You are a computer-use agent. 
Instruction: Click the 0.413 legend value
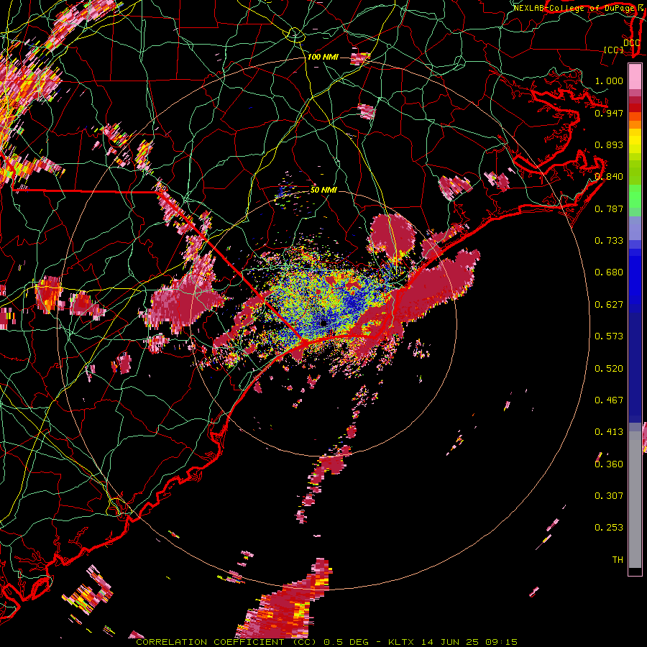pyautogui.click(x=609, y=432)
